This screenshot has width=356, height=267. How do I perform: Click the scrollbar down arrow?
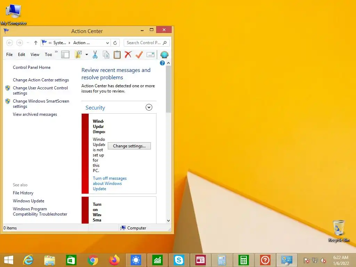(168, 220)
